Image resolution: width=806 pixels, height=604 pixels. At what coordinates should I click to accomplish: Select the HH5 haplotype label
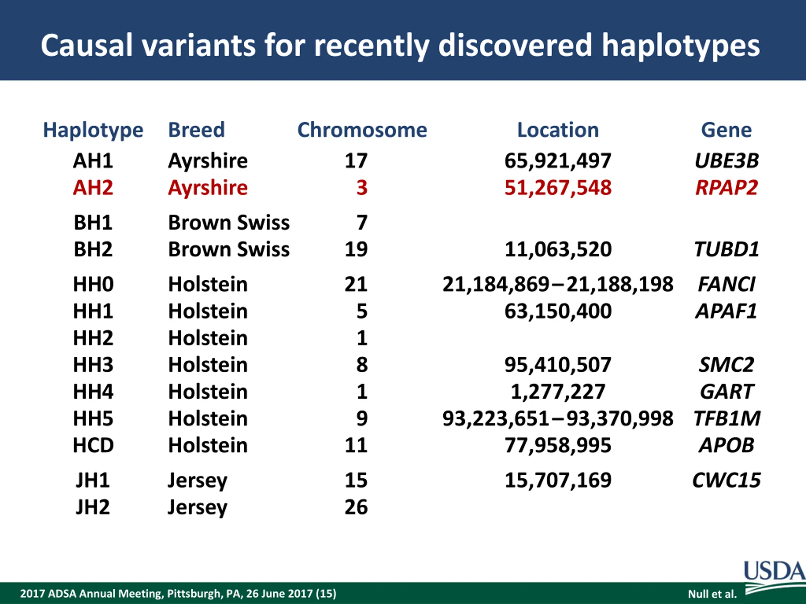[93, 418]
